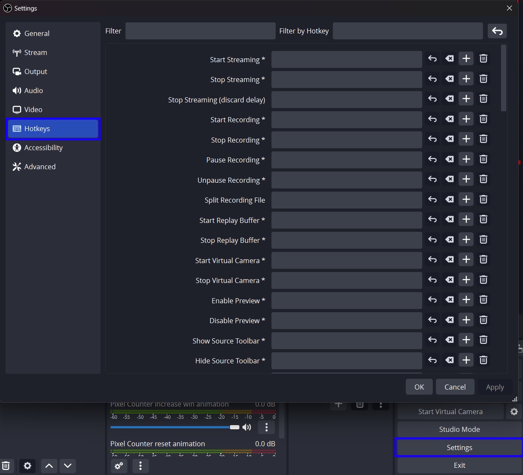Viewport: 523px width, 475px height.
Task: Move the selected item down with arrow button
Action: point(68,466)
